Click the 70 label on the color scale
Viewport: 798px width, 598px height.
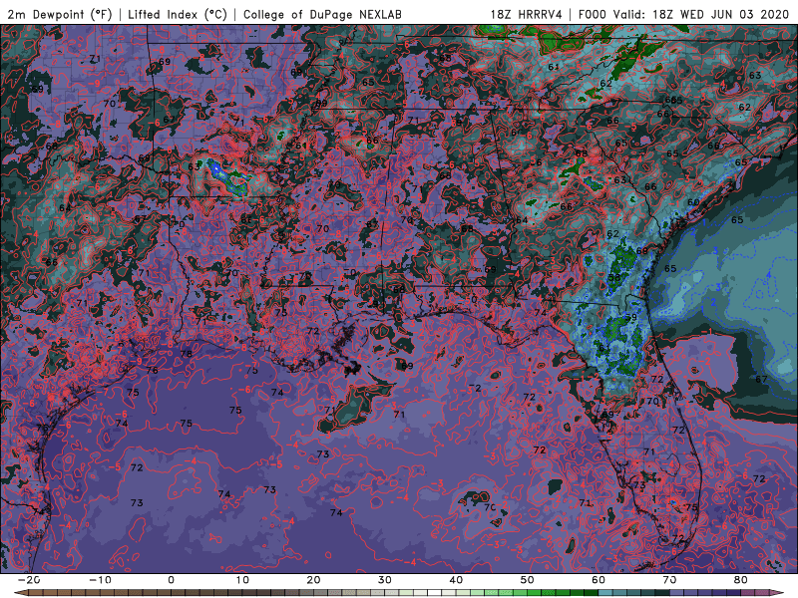point(669,580)
